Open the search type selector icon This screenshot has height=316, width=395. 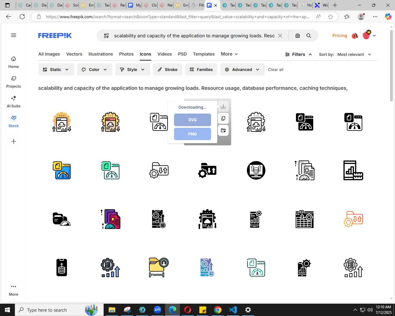coord(106,36)
